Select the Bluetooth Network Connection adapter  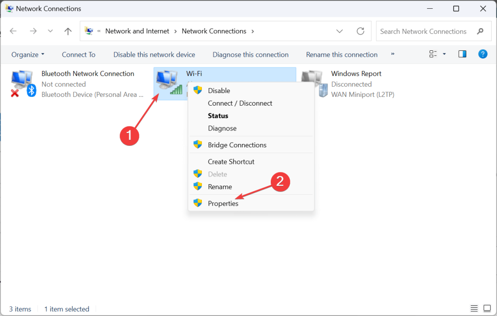pyautogui.click(x=77, y=84)
